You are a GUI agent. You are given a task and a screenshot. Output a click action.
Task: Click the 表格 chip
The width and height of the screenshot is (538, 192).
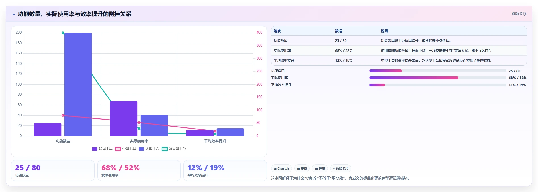302,168
